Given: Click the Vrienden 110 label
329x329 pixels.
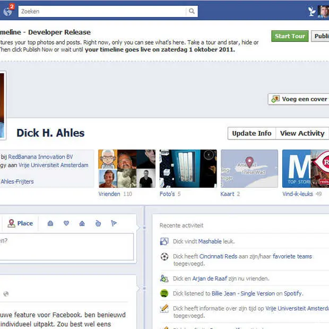Looking at the screenshot, I should tap(115, 194).
